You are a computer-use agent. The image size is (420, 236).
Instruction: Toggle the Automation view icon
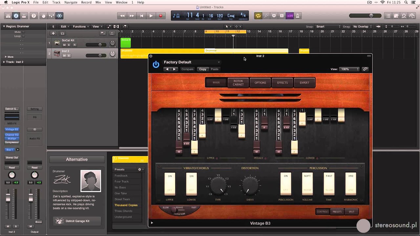109,27
